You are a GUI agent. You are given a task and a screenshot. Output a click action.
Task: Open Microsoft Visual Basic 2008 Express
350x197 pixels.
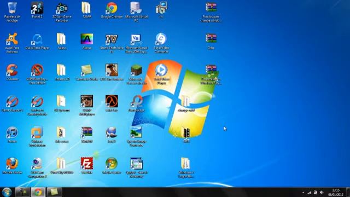136,39
